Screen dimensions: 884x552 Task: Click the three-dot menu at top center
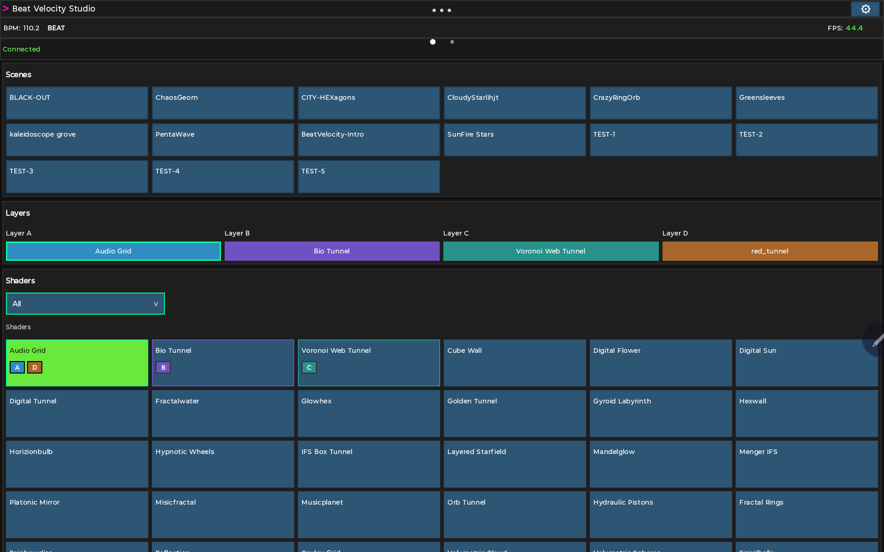point(442,10)
